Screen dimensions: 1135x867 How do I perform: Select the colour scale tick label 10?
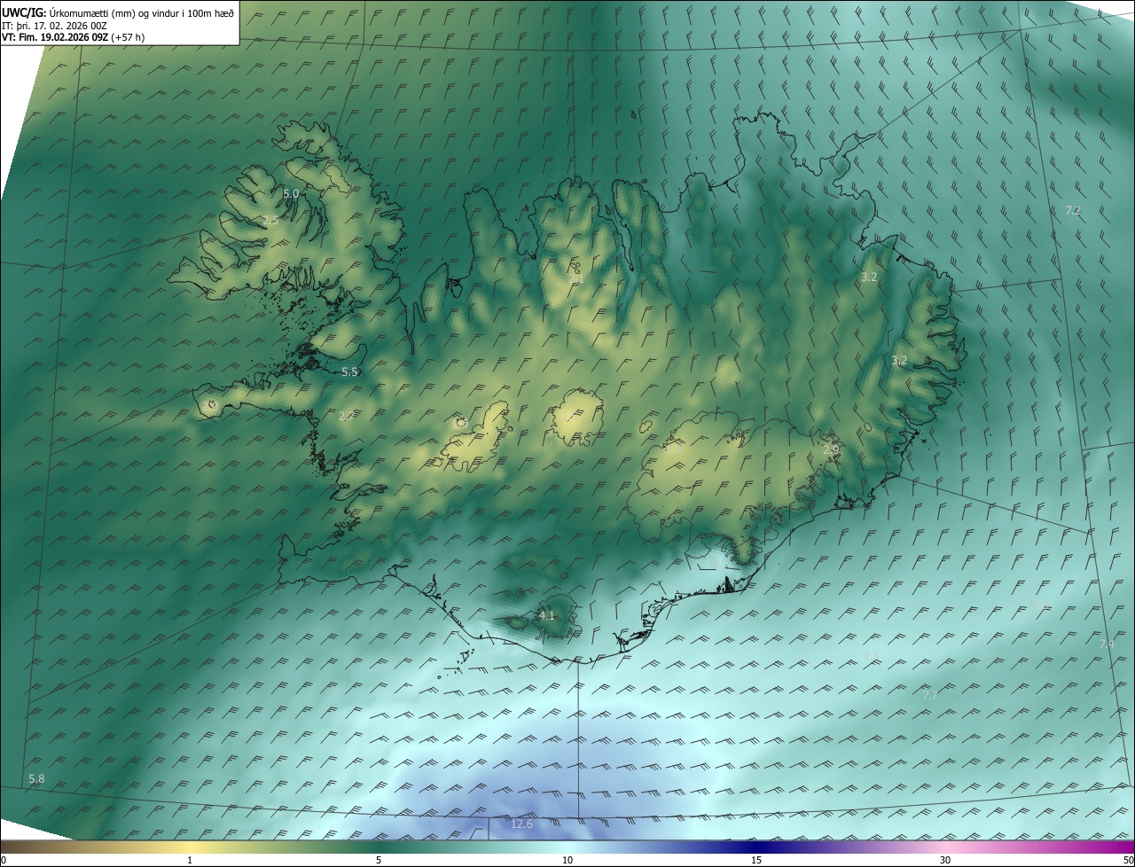(x=567, y=860)
